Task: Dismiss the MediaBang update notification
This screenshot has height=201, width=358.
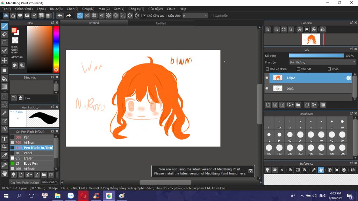Action: pos(250,171)
